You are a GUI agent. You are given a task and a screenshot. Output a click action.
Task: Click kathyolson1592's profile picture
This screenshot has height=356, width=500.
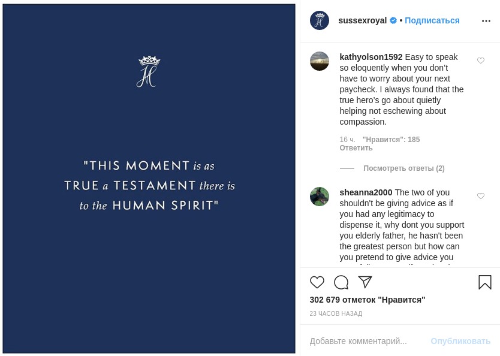[320, 61]
